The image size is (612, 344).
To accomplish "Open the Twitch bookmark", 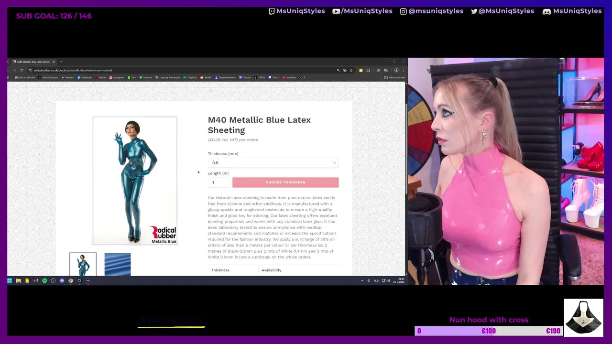I will (274, 77).
